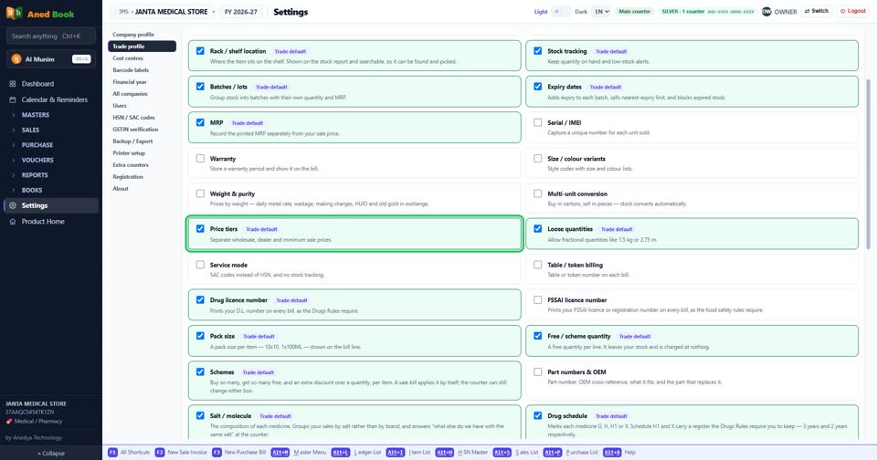Click the Alt+P badge for Purchase List

pyautogui.click(x=553, y=452)
